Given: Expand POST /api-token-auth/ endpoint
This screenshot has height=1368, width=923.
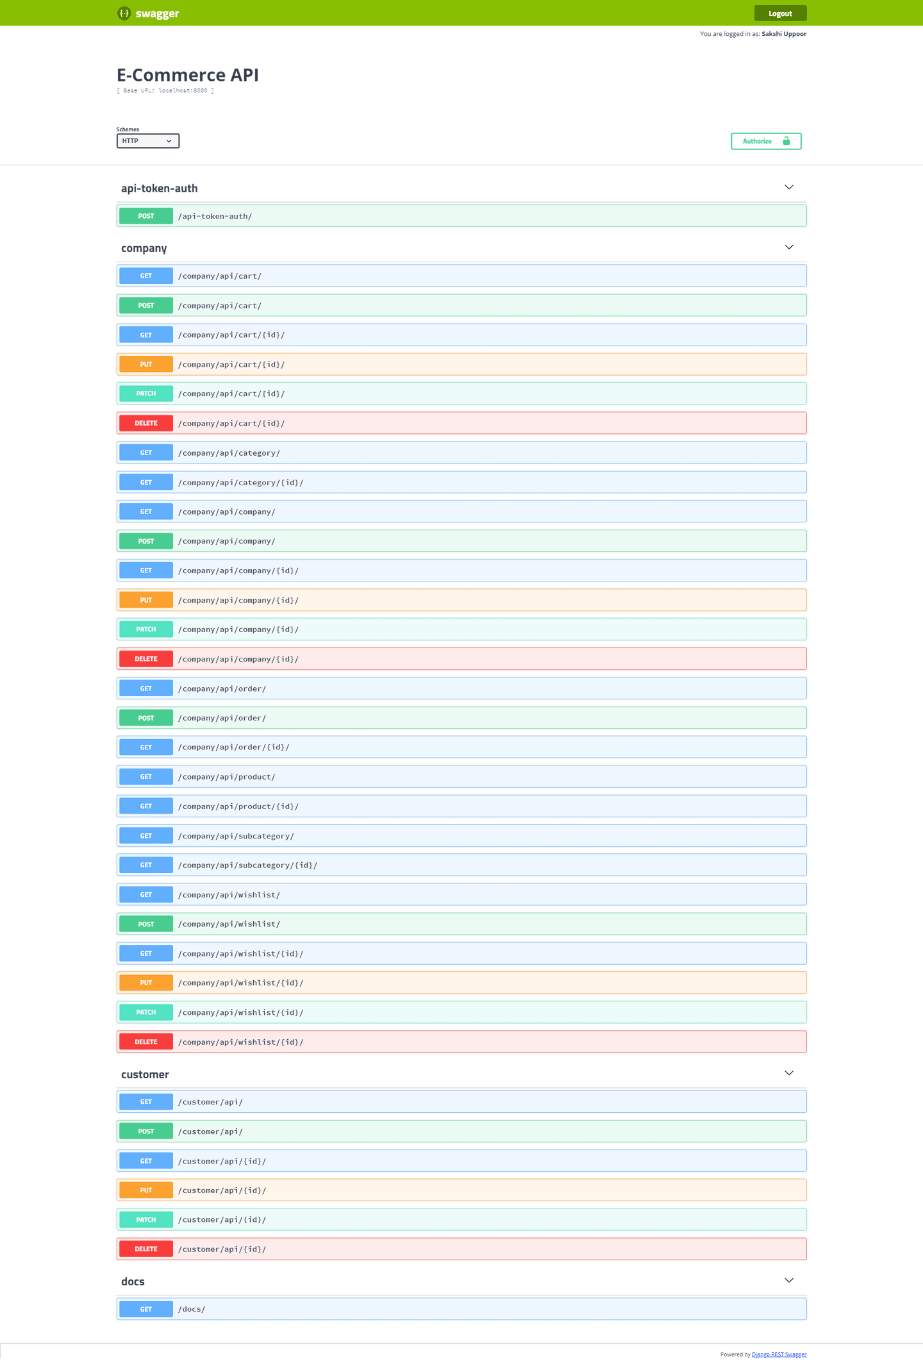Looking at the screenshot, I should (x=462, y=216).
